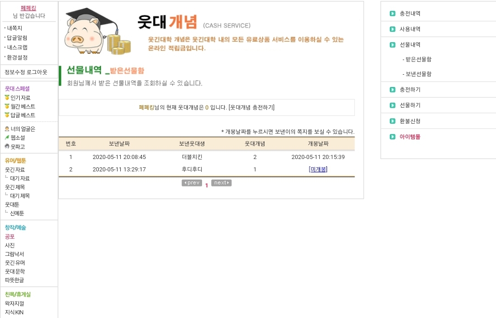Click the prev pagination button

point(192,183)
